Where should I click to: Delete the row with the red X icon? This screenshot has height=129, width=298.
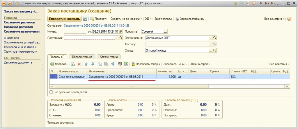coord(79,64)
